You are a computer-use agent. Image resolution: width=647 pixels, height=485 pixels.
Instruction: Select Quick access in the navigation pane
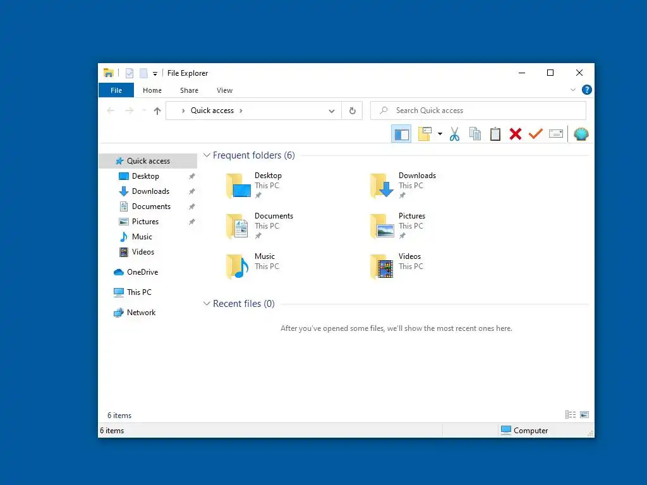point(148,161)
